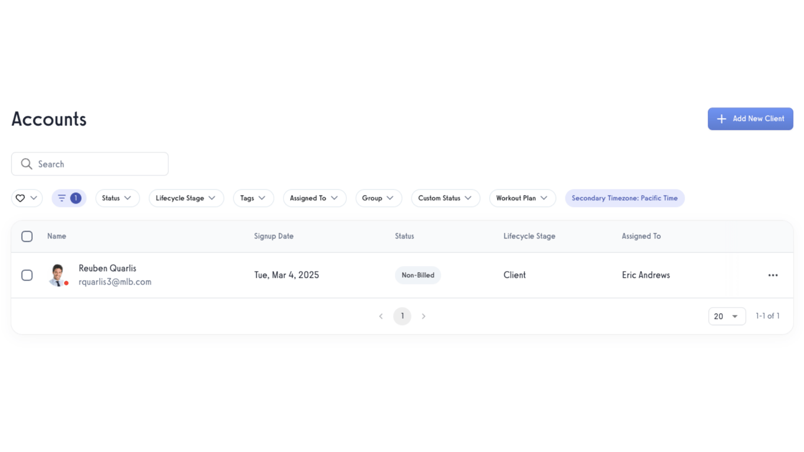Screen dimensions: 804x452
Task: Select page 1 in the pagination
Action: (x=402, y=317)
